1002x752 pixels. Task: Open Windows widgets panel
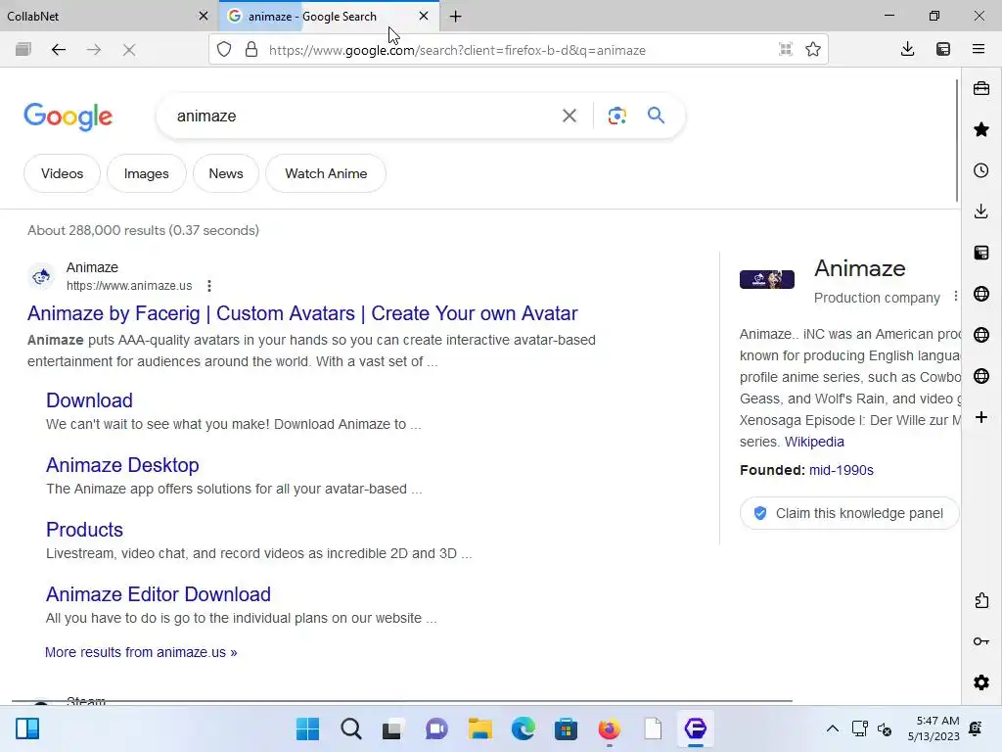tap(27, 728)
